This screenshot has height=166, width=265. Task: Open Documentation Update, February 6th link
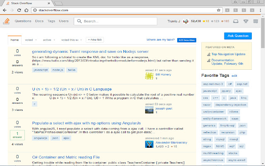pyautogui.click(x=227, y=62)
